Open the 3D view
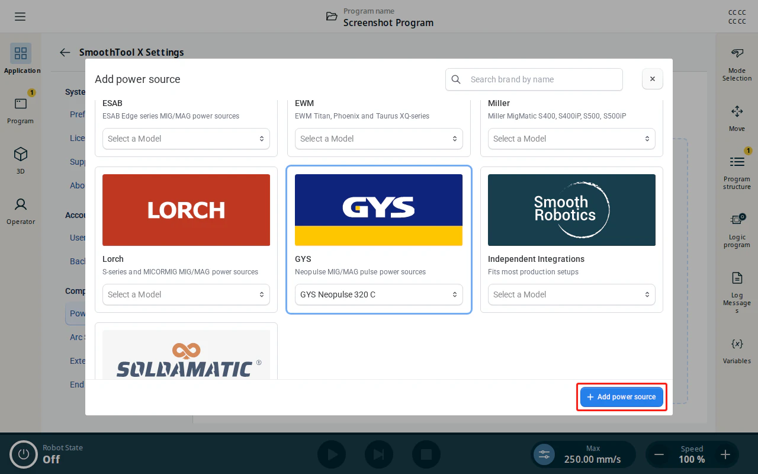The width and height of the screenshot is (758, 474). point(21,160)
